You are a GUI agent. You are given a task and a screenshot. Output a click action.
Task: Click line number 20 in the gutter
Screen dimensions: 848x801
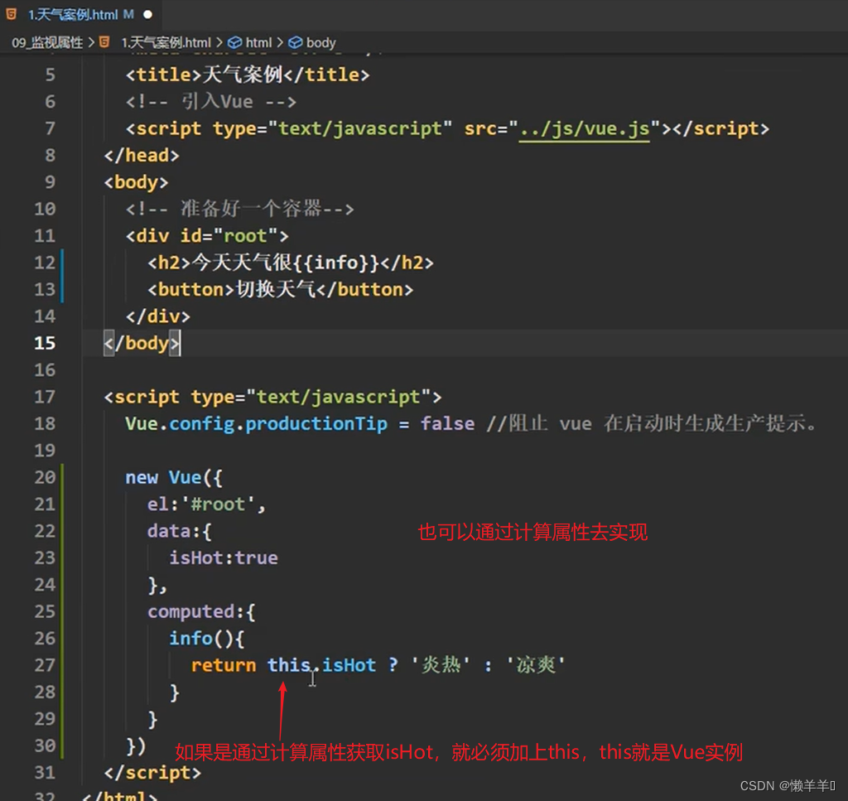click(x=45, y=477)
